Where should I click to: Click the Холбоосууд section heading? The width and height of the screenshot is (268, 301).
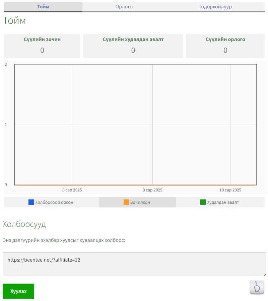(24, 224)
